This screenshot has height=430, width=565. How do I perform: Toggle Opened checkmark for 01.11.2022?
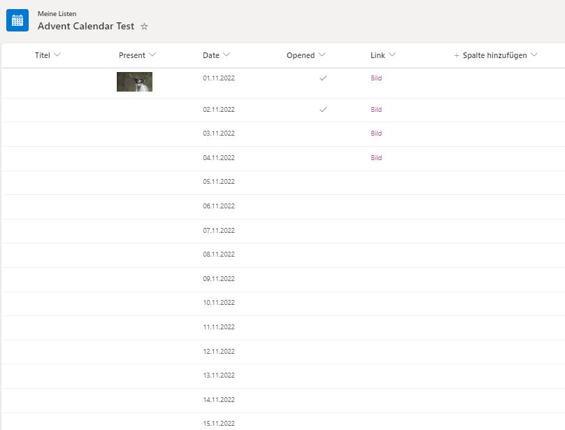(323, 78)
